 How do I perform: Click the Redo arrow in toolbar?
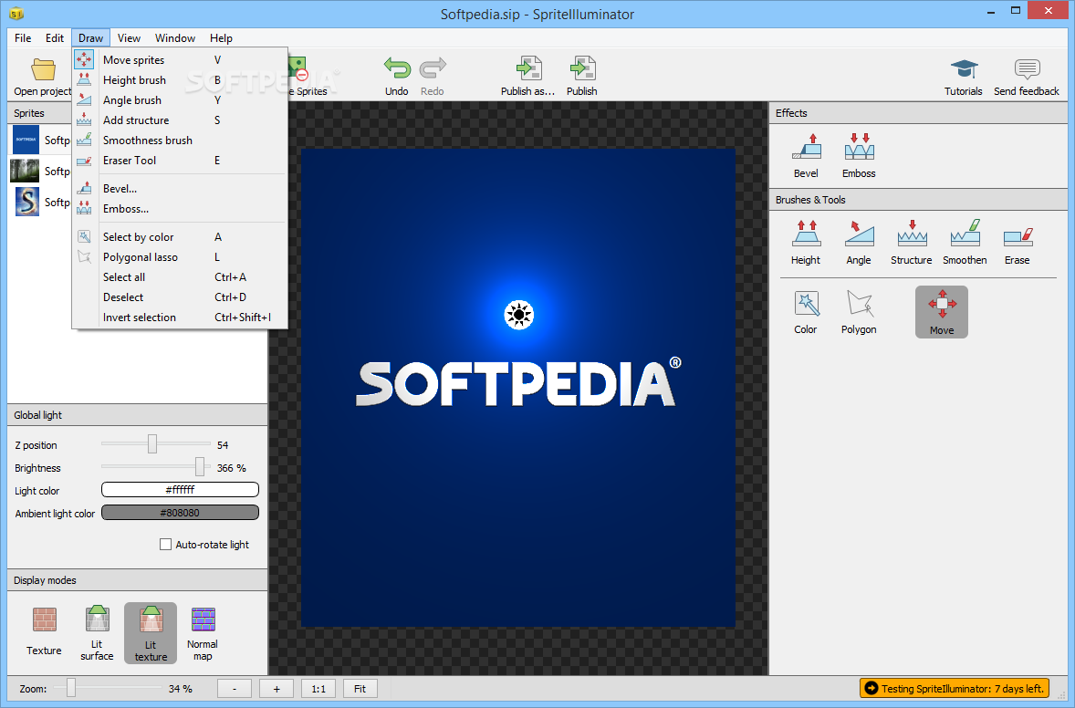[x=433, y=68]
